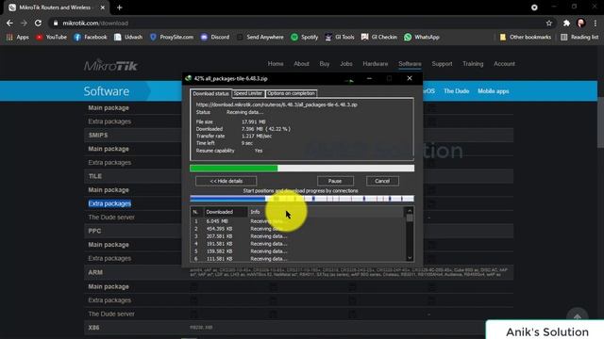Bookmark this page with the star icon
Image resolution: width=604 pixels, height=339 pixels.
pyautogui.click(x=549, y=23)
